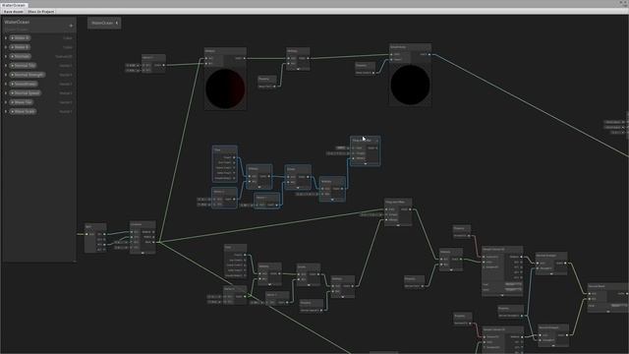The image size is (629, 354).
Task: Select the blue-highlighted Time node header
Action: 225,150
